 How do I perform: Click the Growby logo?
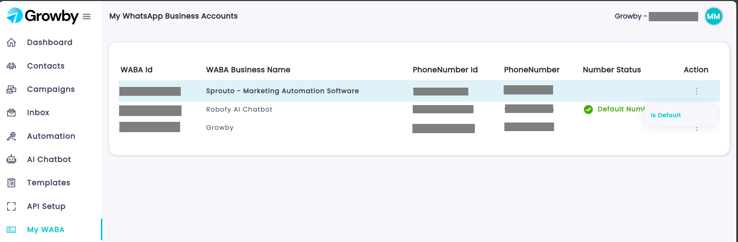(43, 16)
